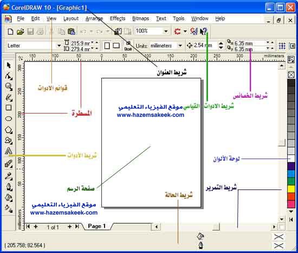The width and height of the screenshot is (298, 253).
Task: Toggle the no-color X swatch
Action: click(291, 74)
